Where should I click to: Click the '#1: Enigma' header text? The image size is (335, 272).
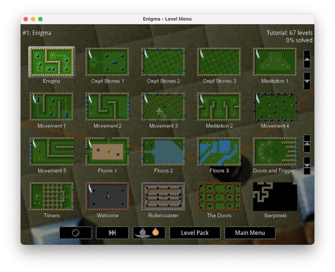coord(37,33)
